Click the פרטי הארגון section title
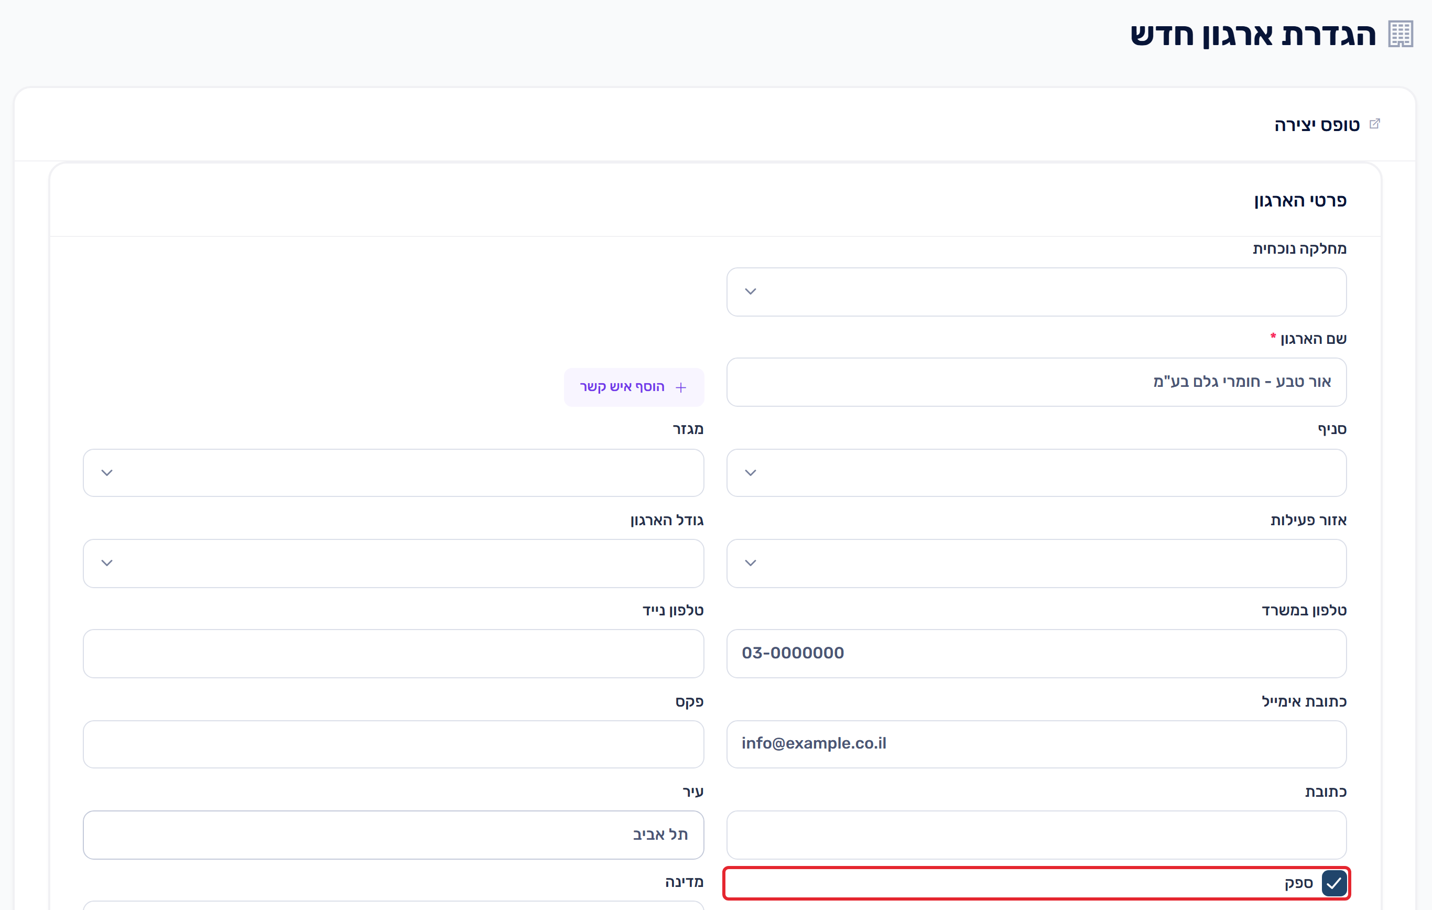The height and width of the screenshot is (910, 1432). point(1300,200)
